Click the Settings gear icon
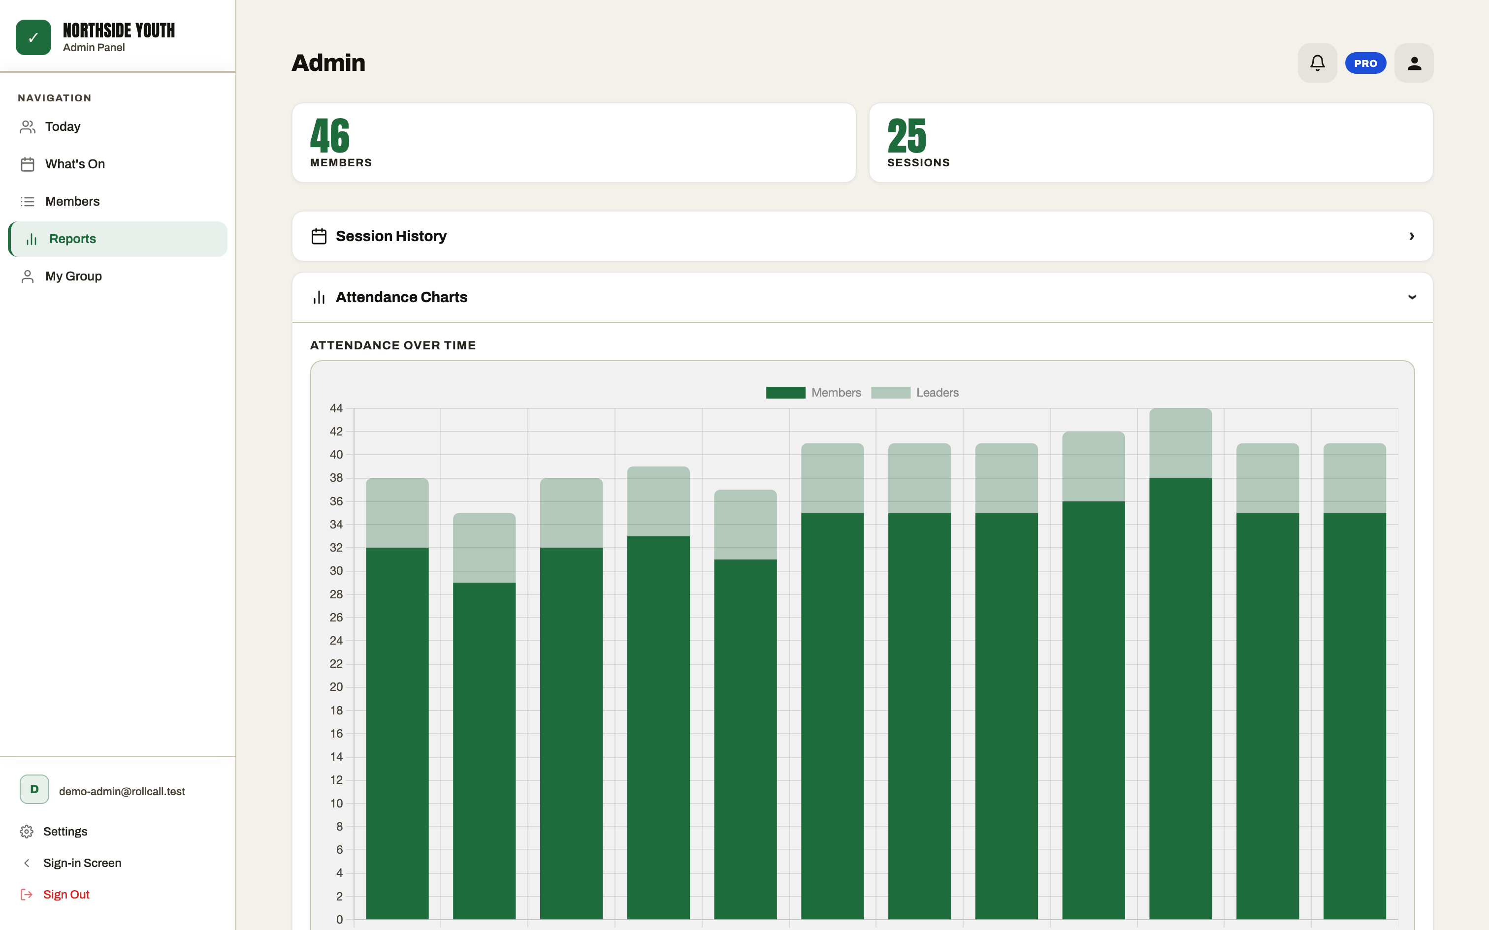Image resolution: width=1489 pixels, height=930 pixels. click(x=27, y=832)
